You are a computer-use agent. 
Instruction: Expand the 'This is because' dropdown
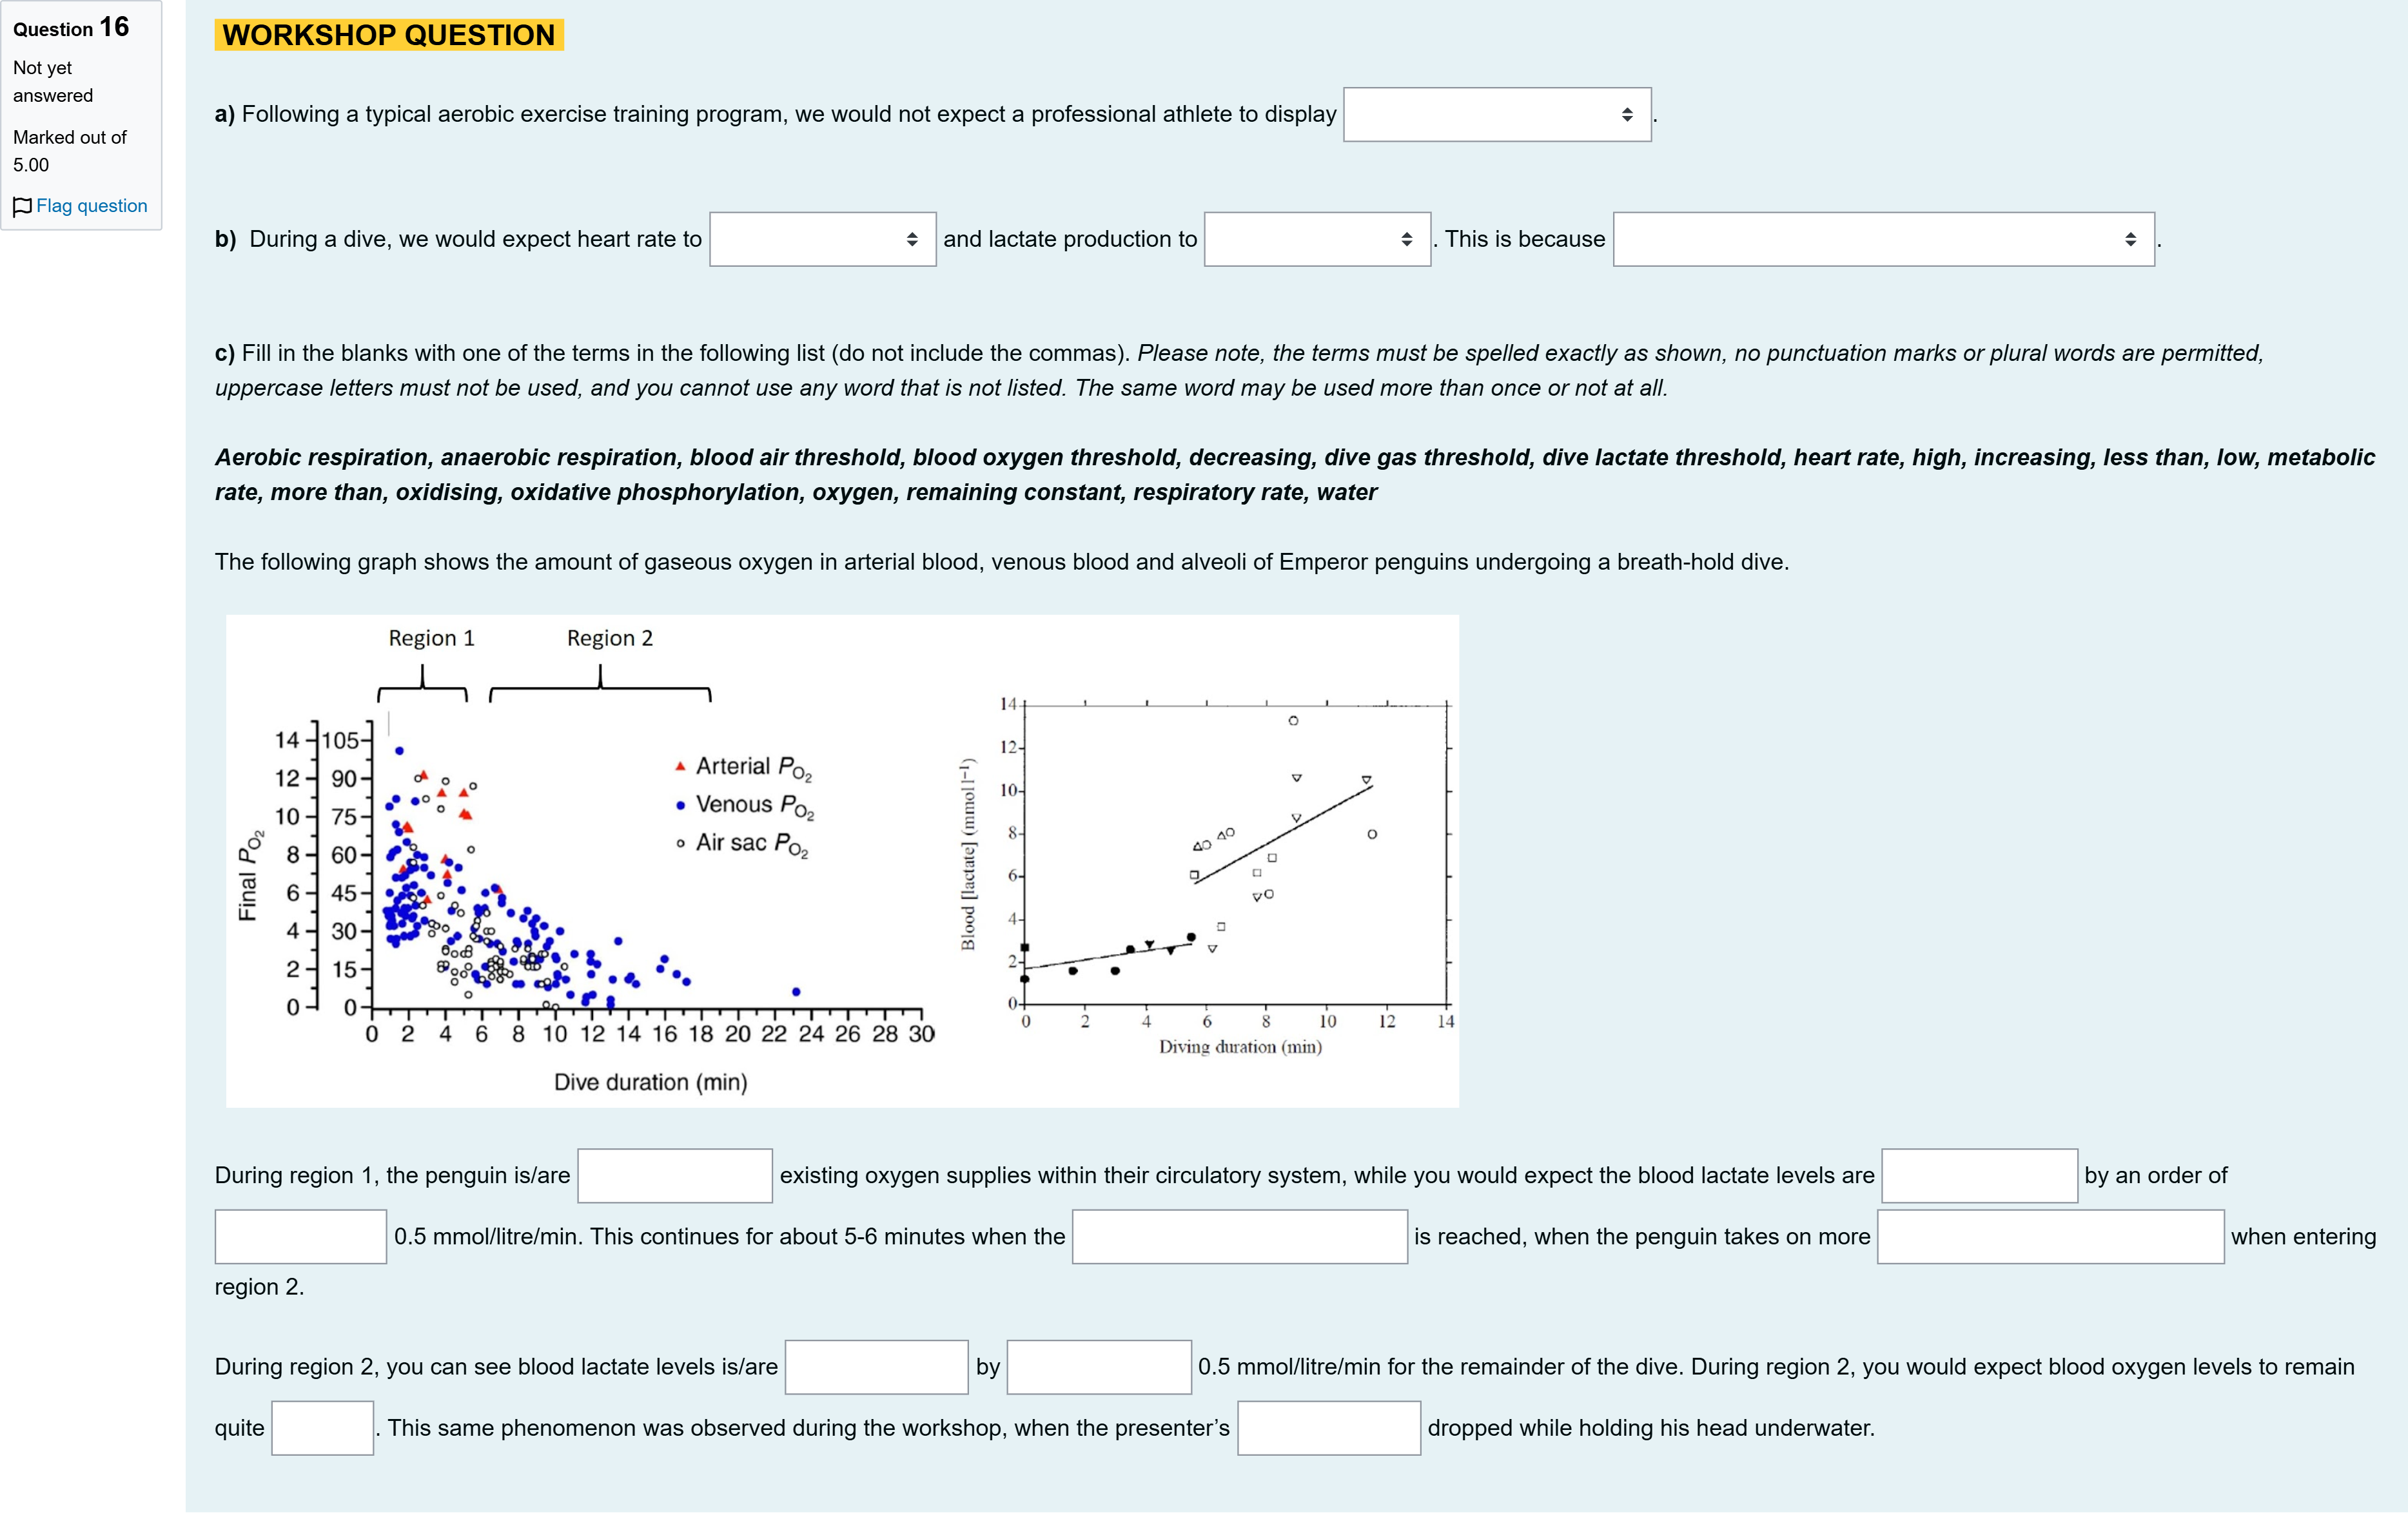click(1884, 240)
